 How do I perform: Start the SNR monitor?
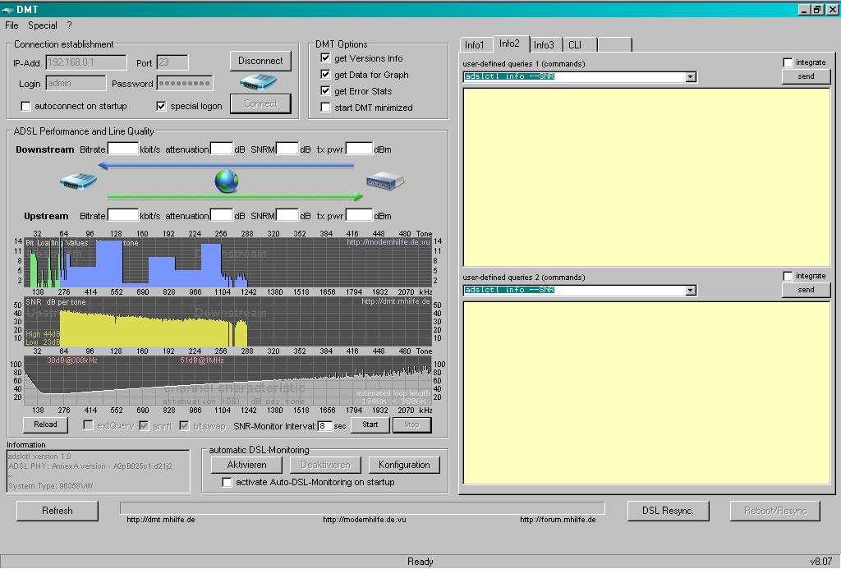(370, 424)
